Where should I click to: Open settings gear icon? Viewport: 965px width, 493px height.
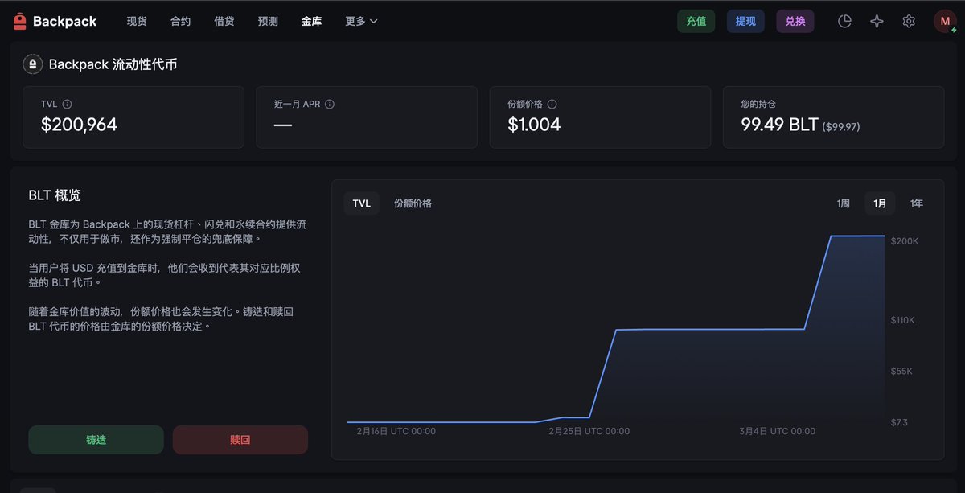point(909,22)
